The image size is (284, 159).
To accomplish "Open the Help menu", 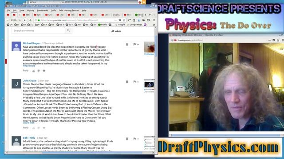I will coord(84,11).
